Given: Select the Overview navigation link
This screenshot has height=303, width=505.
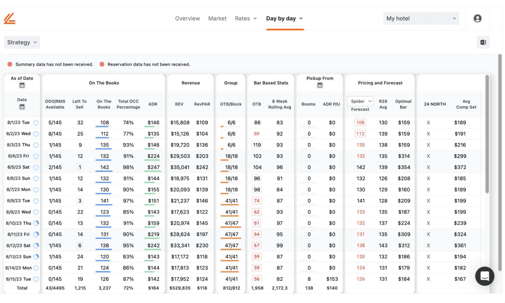Looking at the screenshot, I should (x=187, y=19).
